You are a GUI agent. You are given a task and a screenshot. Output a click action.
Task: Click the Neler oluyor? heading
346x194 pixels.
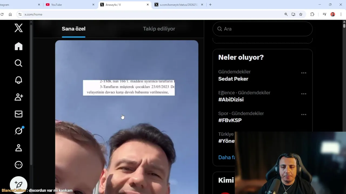tap(241, 57)
